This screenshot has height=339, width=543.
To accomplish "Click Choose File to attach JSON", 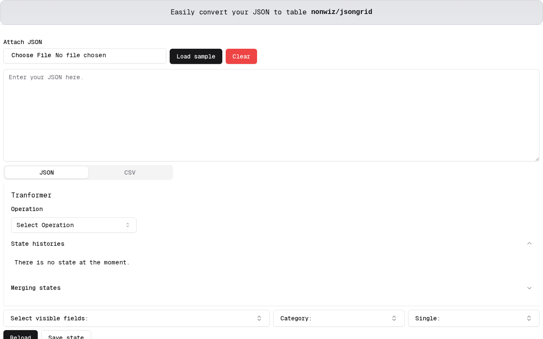I will [x=31, y=56].
